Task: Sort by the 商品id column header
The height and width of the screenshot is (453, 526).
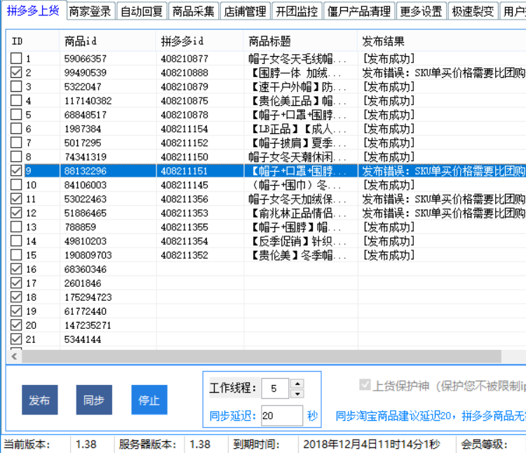Action: click(x=107, y=41)
